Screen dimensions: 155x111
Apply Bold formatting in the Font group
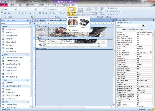pos(19,13)
